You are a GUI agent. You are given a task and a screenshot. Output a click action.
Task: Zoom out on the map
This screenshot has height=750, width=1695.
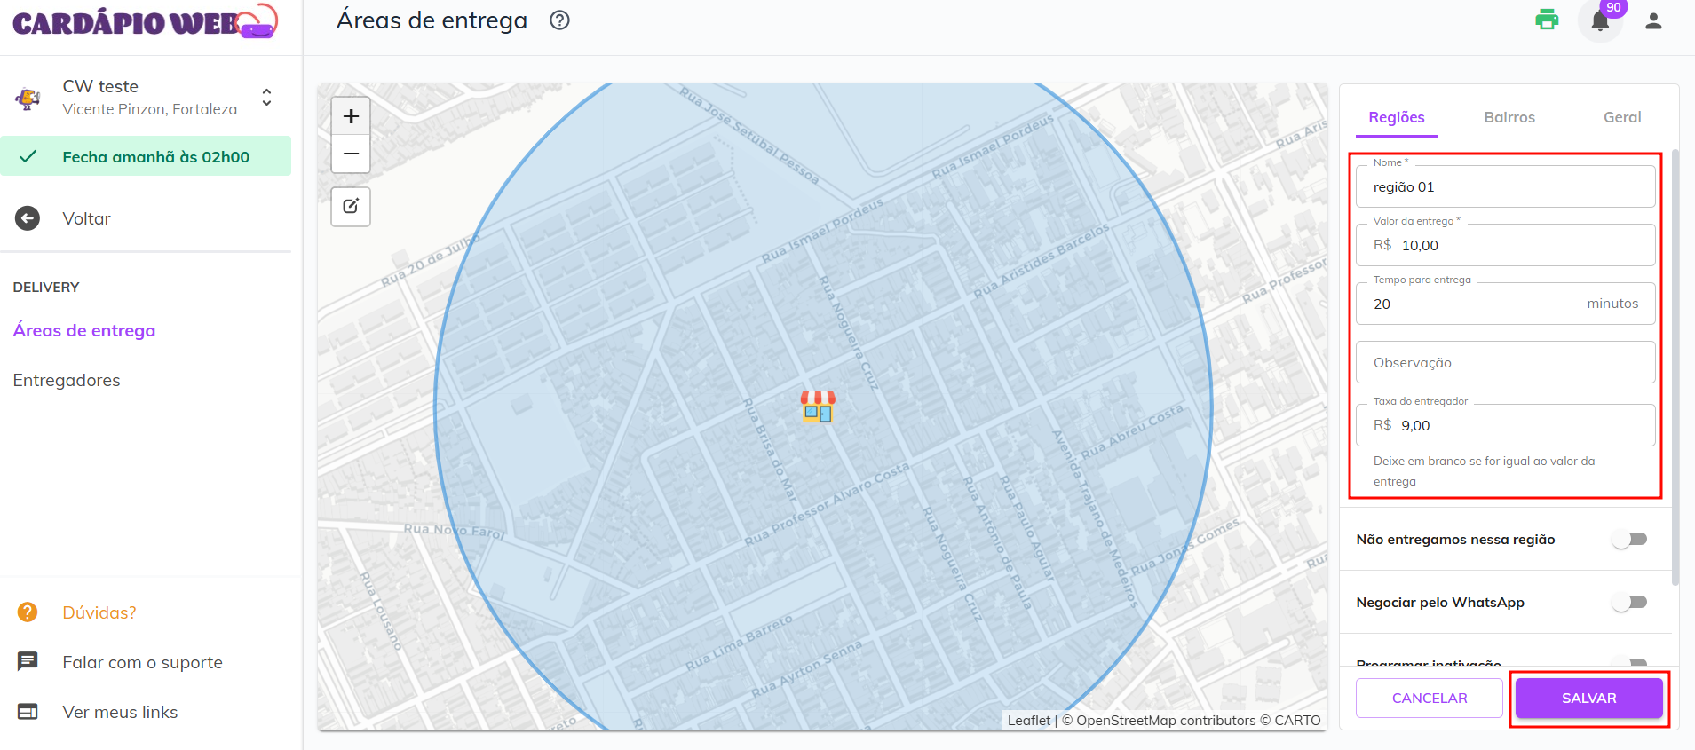(351, 154)
